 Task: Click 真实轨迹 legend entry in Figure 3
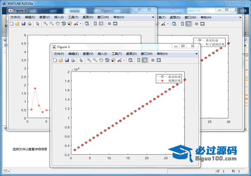(174, 77)
